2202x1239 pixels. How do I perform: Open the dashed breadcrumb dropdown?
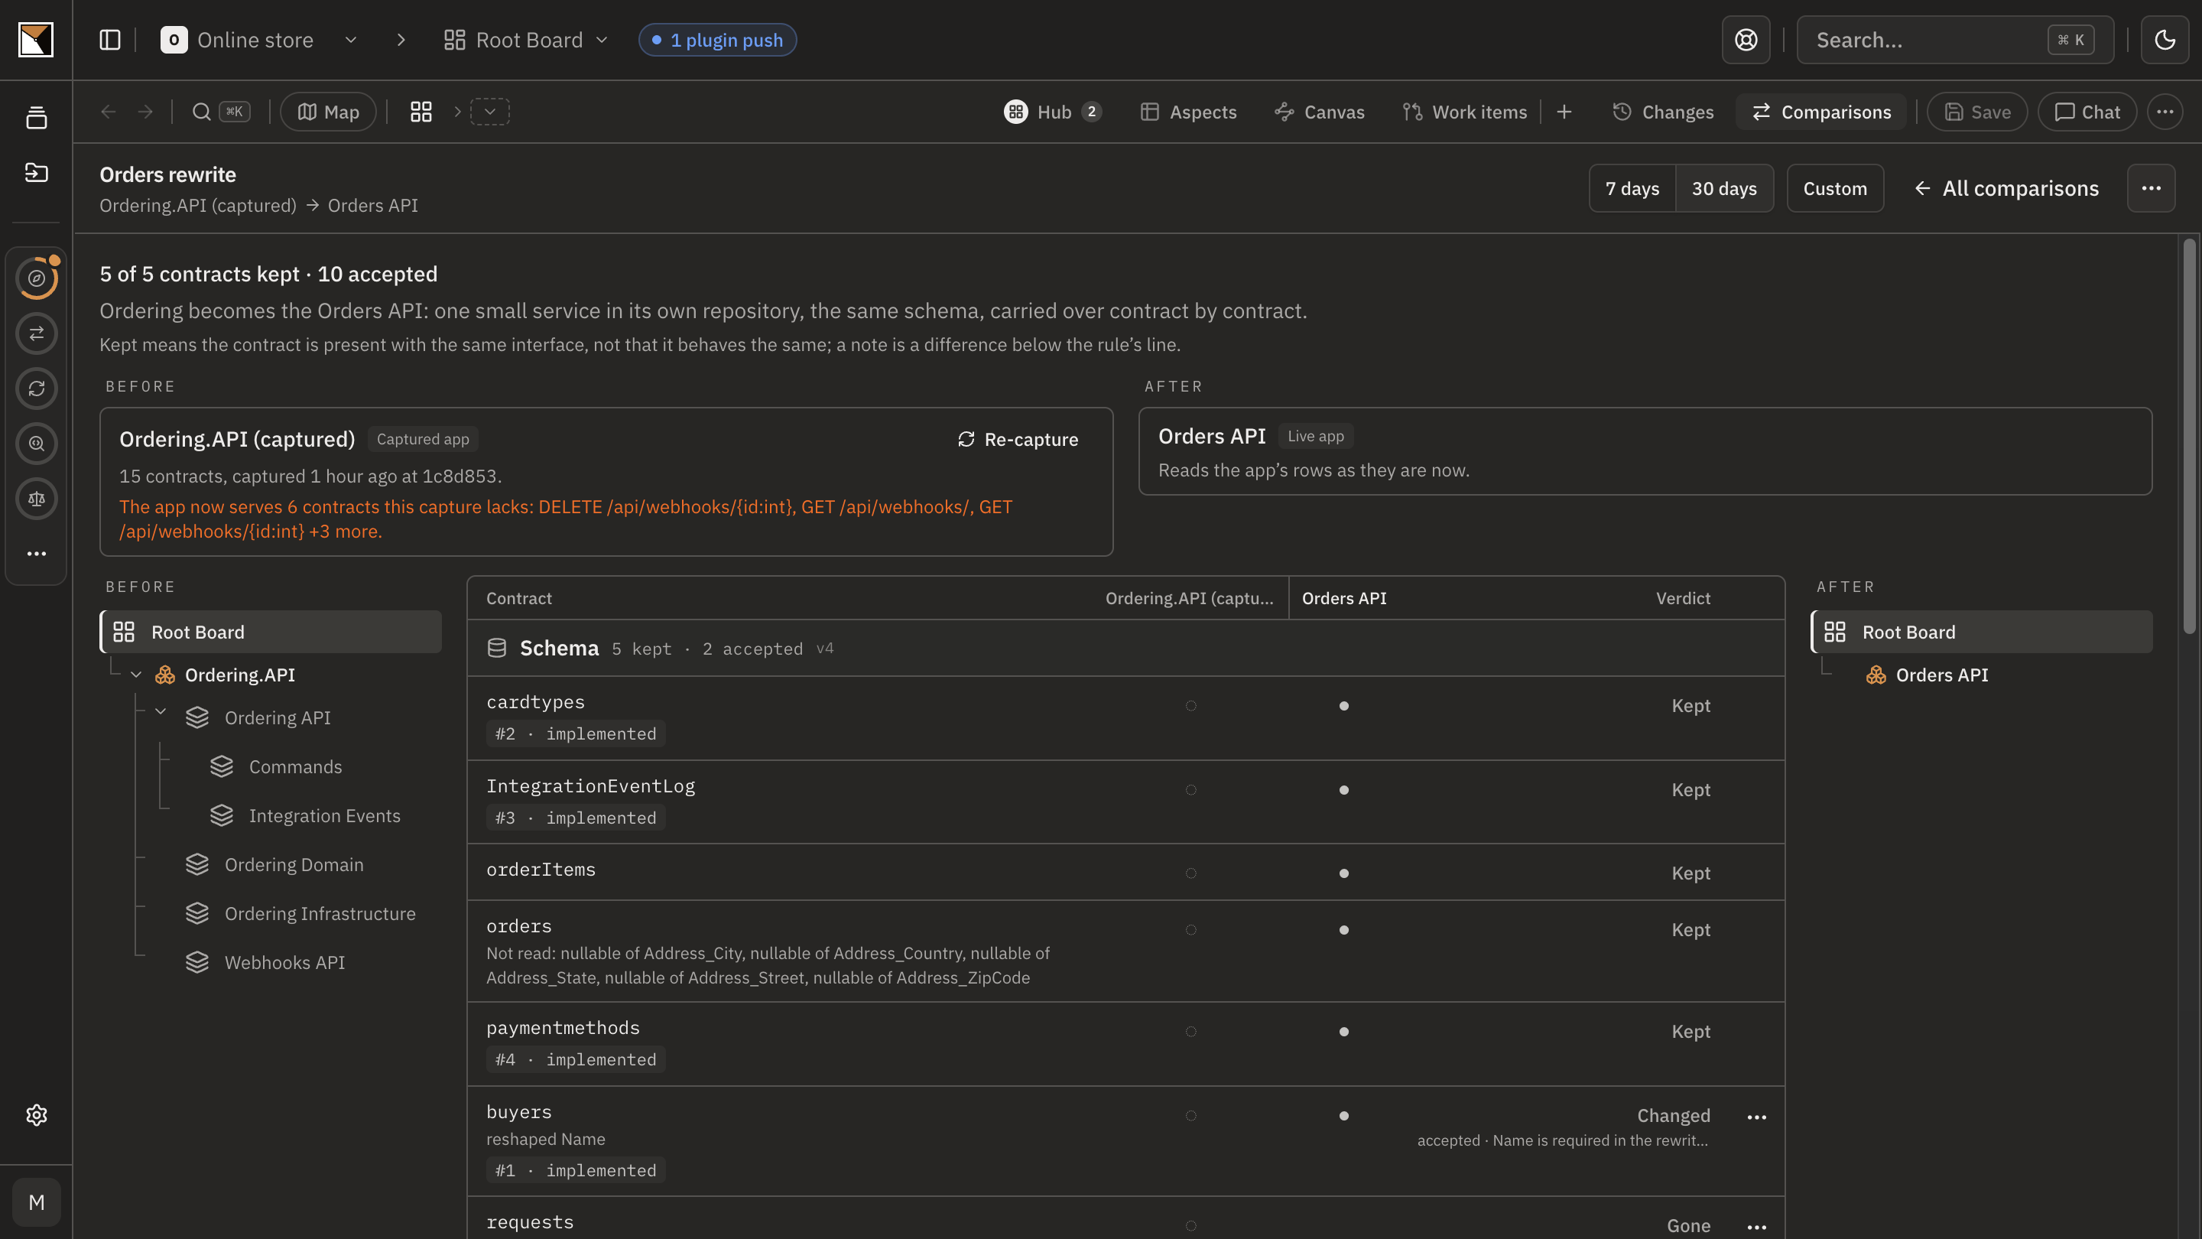[x=490, y=112]
